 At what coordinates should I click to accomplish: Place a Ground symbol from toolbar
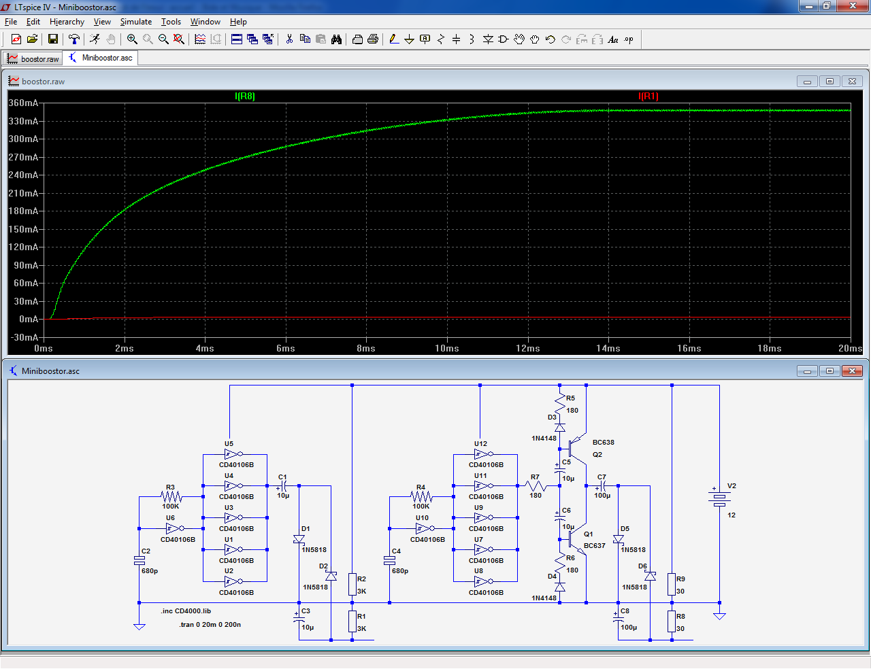click(409, 39)
